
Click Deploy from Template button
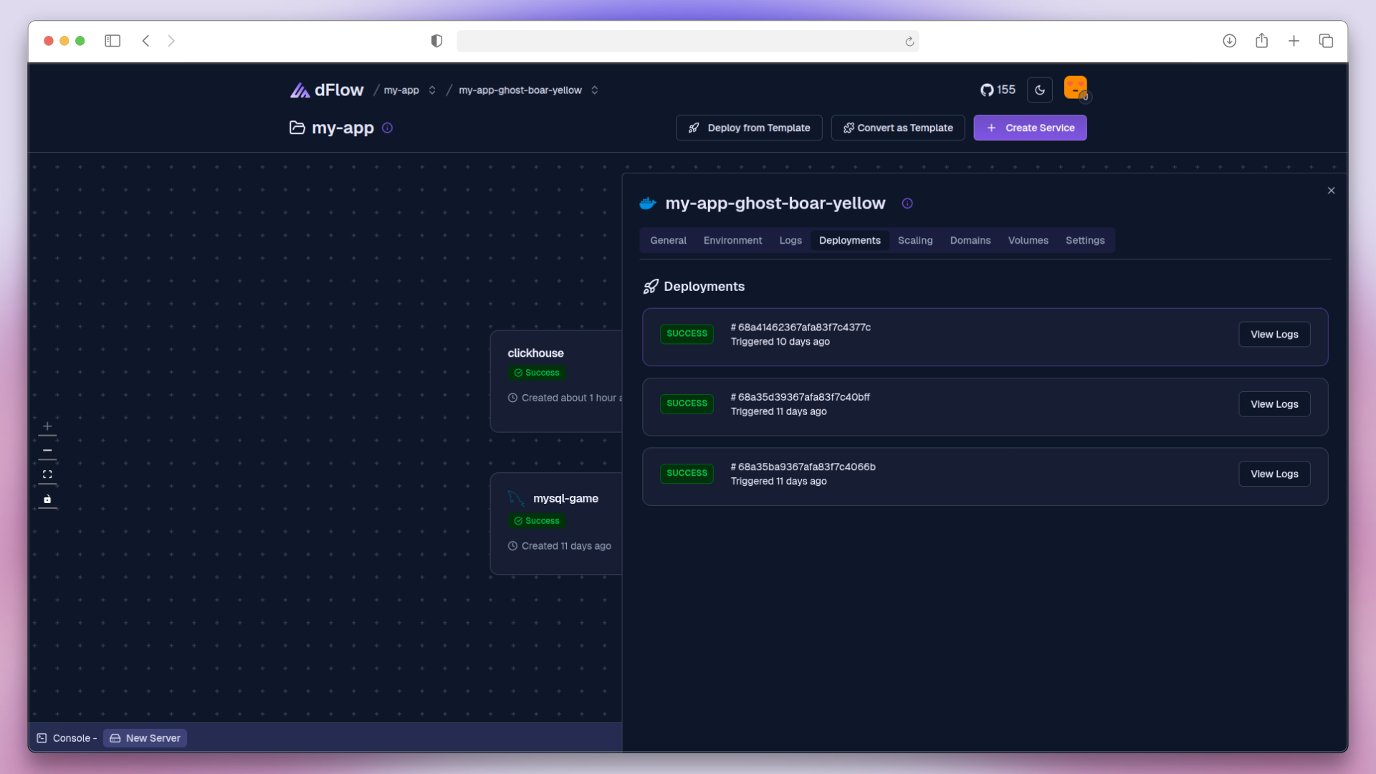click(x=748, y=128)
